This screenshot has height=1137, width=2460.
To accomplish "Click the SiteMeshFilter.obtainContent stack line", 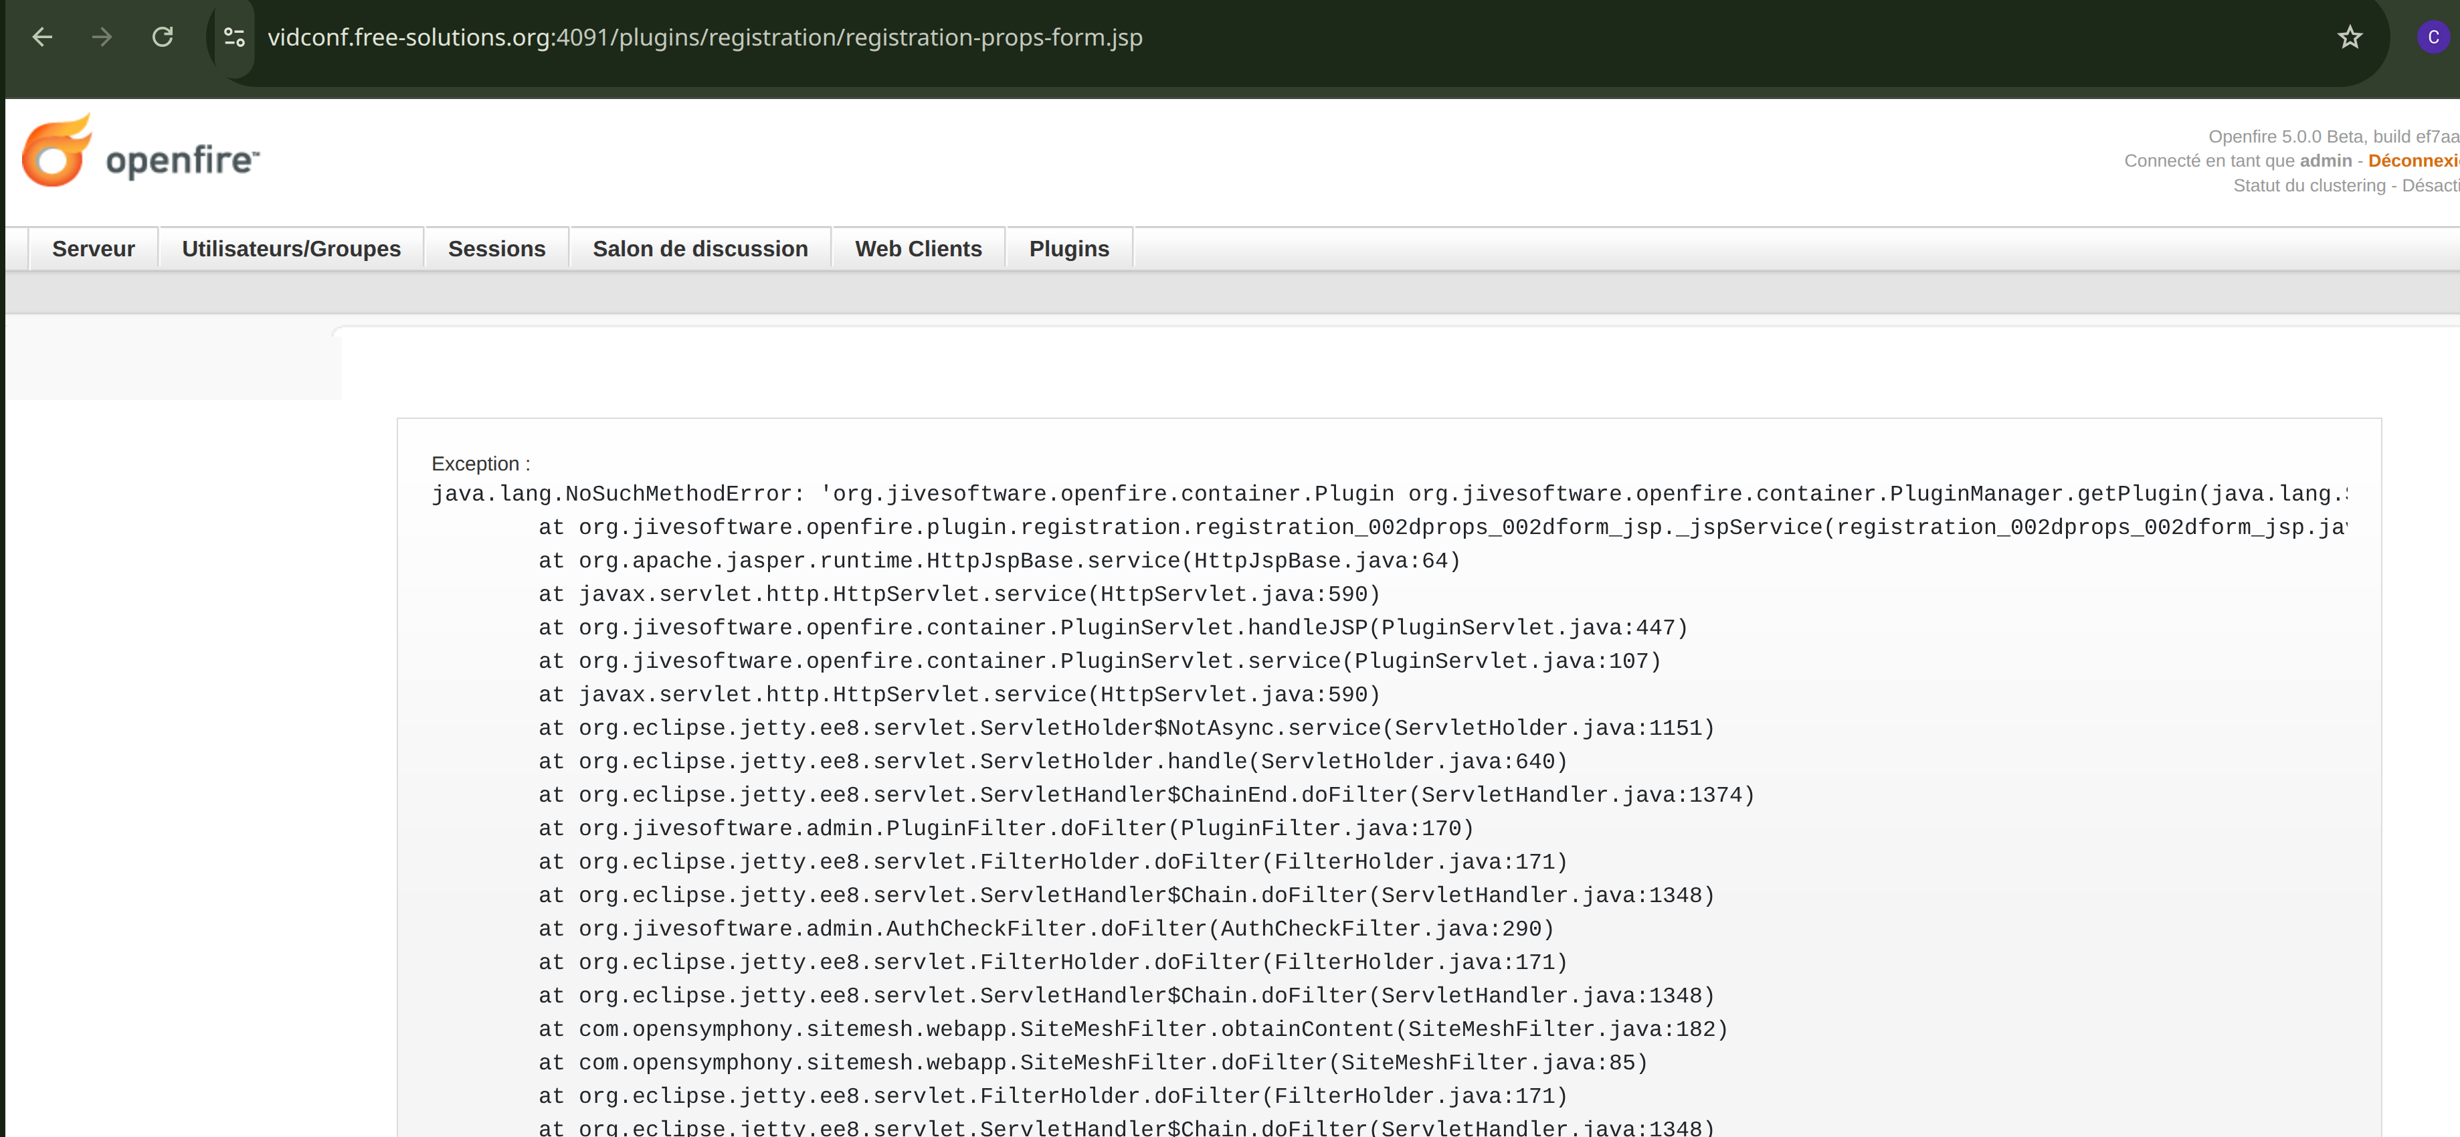I will pyautogui.click(x=1133, y=1029).
